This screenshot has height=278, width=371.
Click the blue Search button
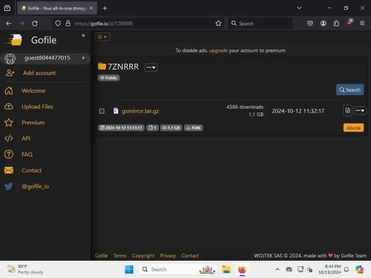point(350,90)
